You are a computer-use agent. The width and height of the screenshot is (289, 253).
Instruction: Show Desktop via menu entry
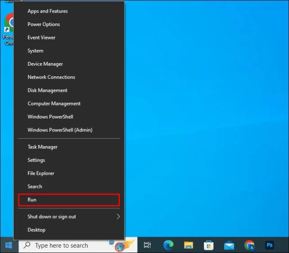(x=69, y=230)
